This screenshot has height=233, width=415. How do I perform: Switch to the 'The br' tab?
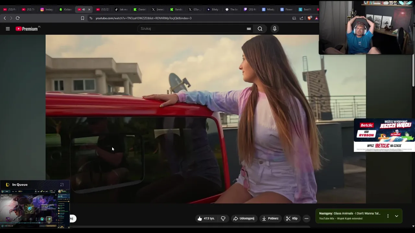(x=232, y=9)
